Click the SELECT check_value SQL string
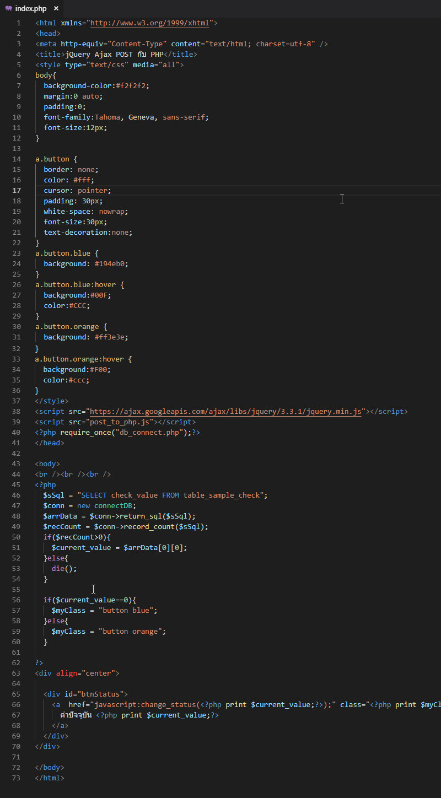441x798 pixels. (170, 495)
